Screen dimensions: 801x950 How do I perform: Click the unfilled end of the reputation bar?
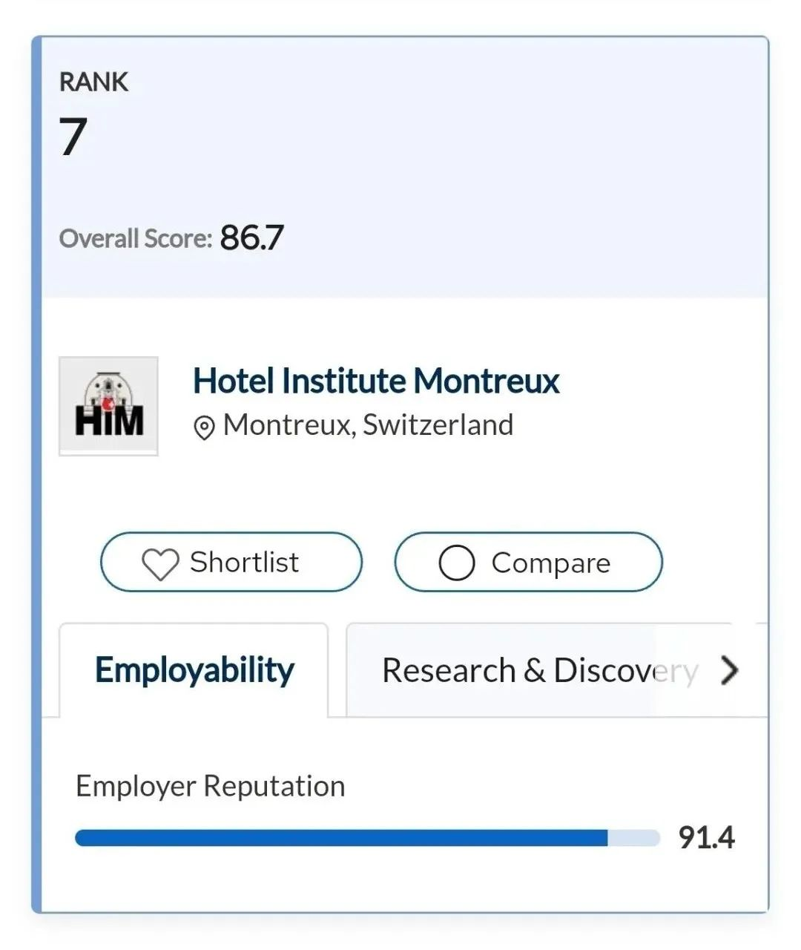634,838
